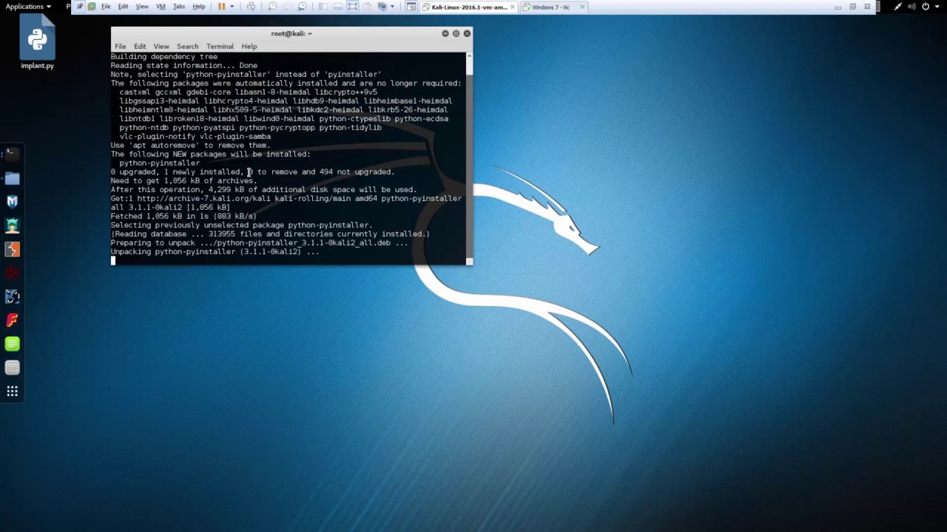Close the Windows 7 VM tab
This screenshot has width=947, height=532.
pyautogui.click(x=582, y=7)
